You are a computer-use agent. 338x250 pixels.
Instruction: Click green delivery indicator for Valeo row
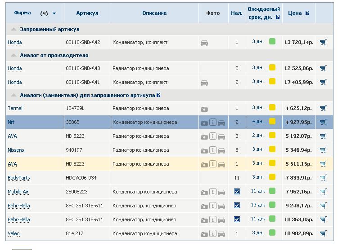pos(272,232)
